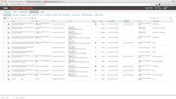Click the browser address bar

click(x=80, y=4)
